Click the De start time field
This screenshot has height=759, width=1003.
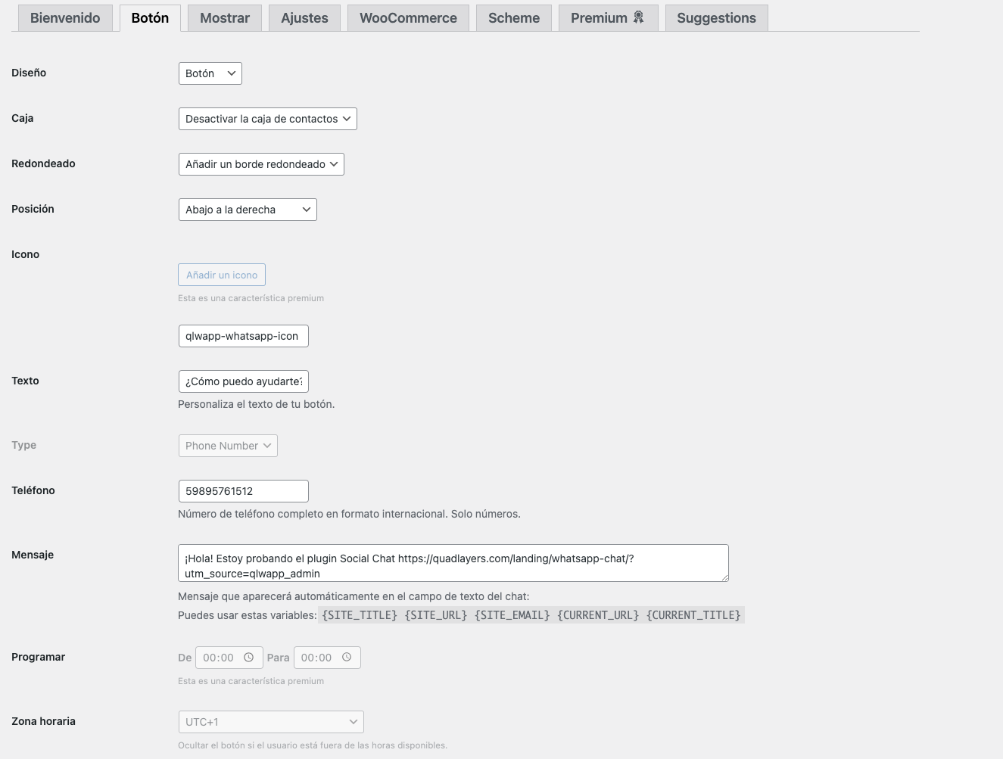229,658
